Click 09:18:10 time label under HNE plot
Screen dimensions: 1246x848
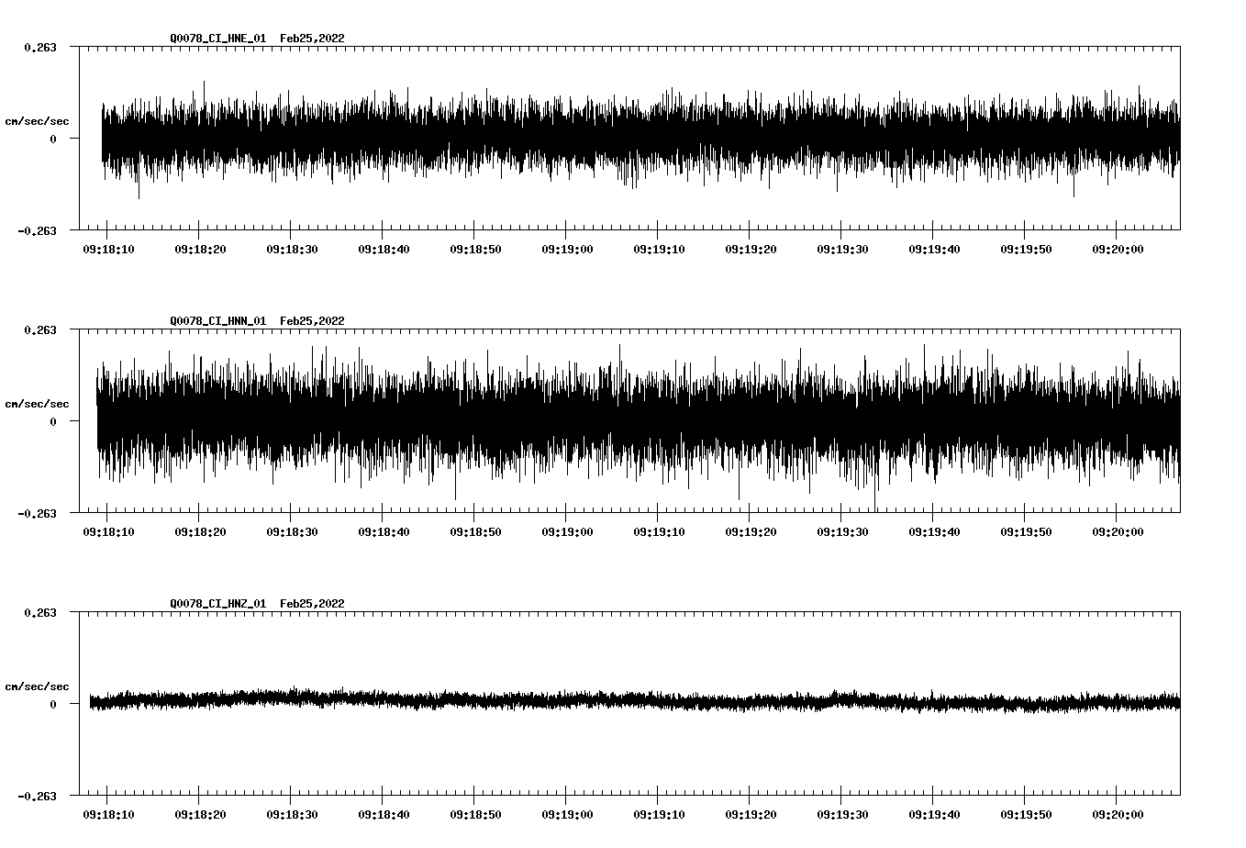tap(108, 249)
